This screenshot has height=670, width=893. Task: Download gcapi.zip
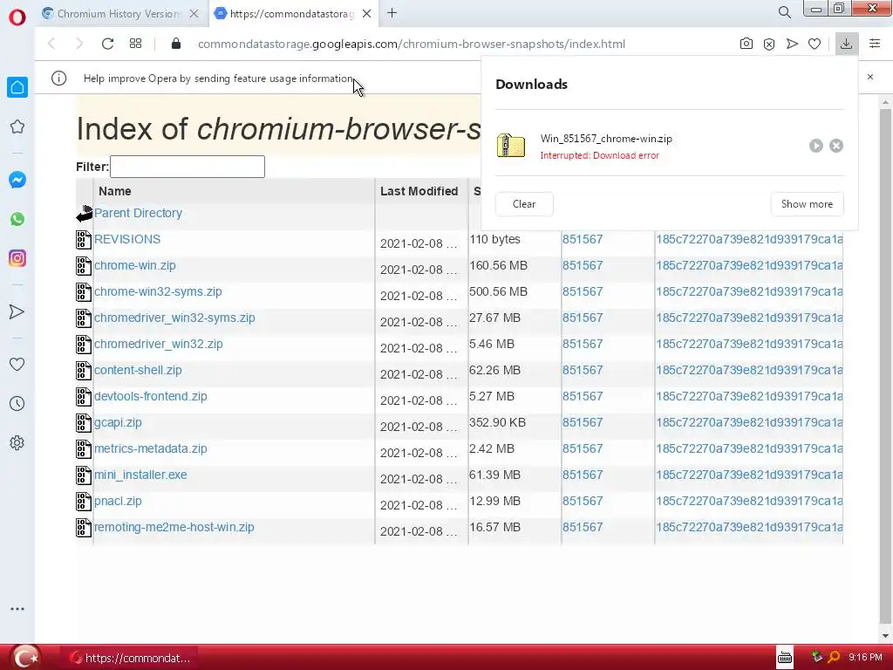[x=118, y=423]
